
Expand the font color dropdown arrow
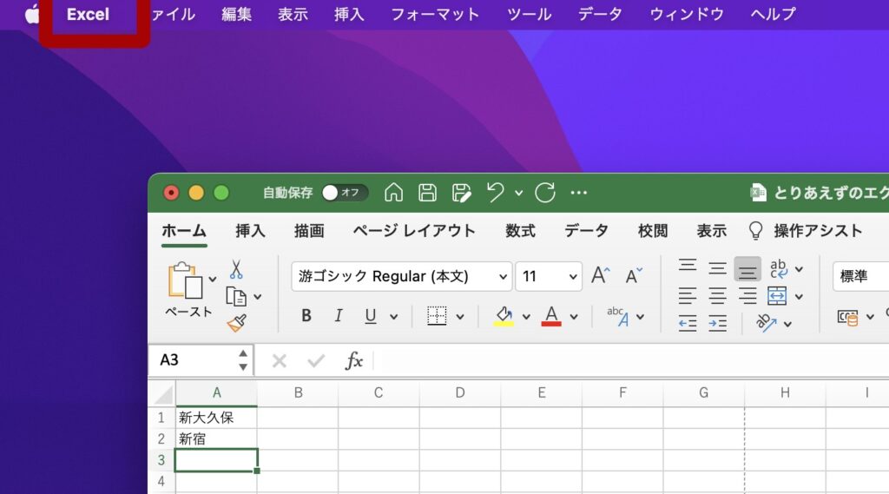tap(574, 317)
